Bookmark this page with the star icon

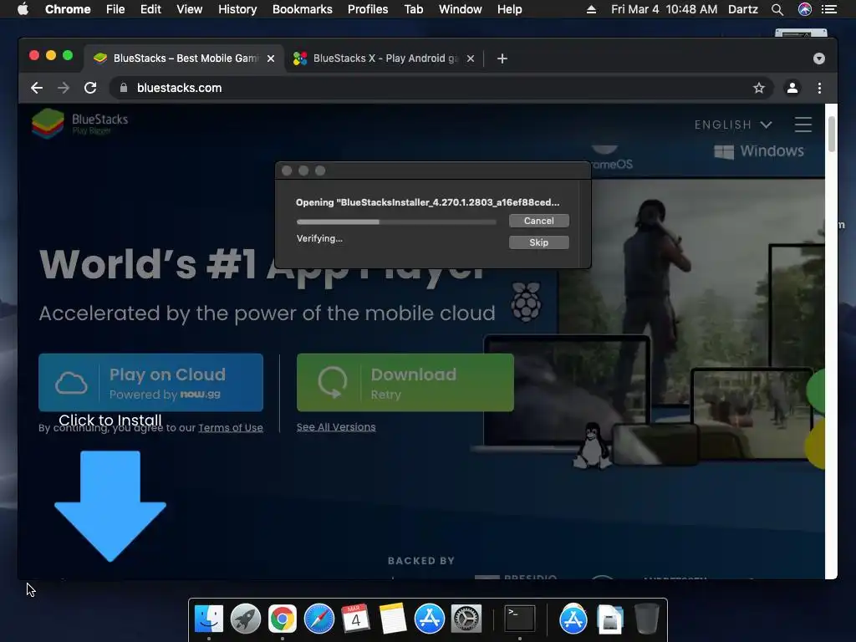[759, 88]
